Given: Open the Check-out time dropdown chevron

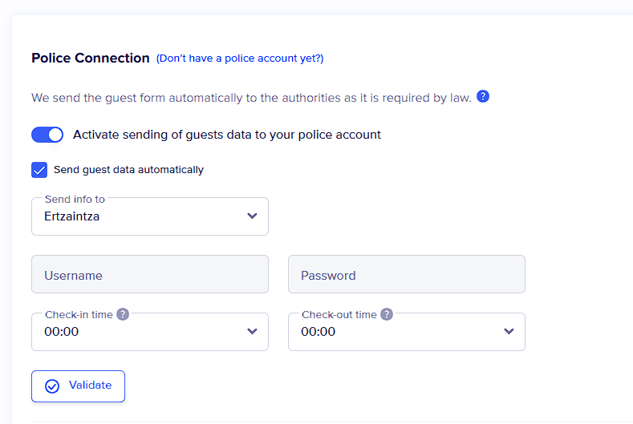Looking at the screenshot, I should tap(509, 332).
